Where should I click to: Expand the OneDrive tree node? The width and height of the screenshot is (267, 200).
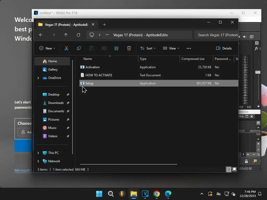(38, 78)
